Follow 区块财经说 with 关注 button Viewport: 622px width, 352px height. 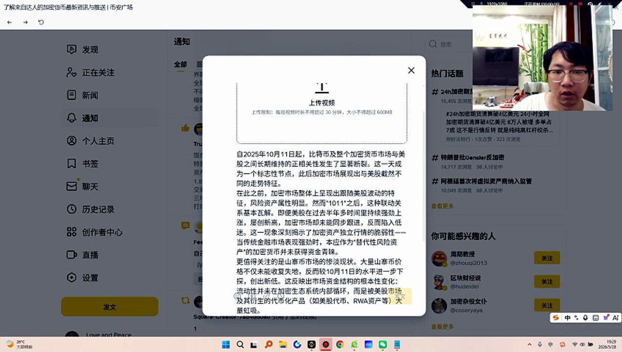coord(547,282)
